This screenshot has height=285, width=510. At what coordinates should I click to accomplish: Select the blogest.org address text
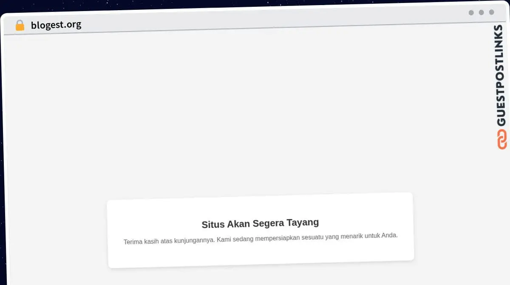point(56,25)
